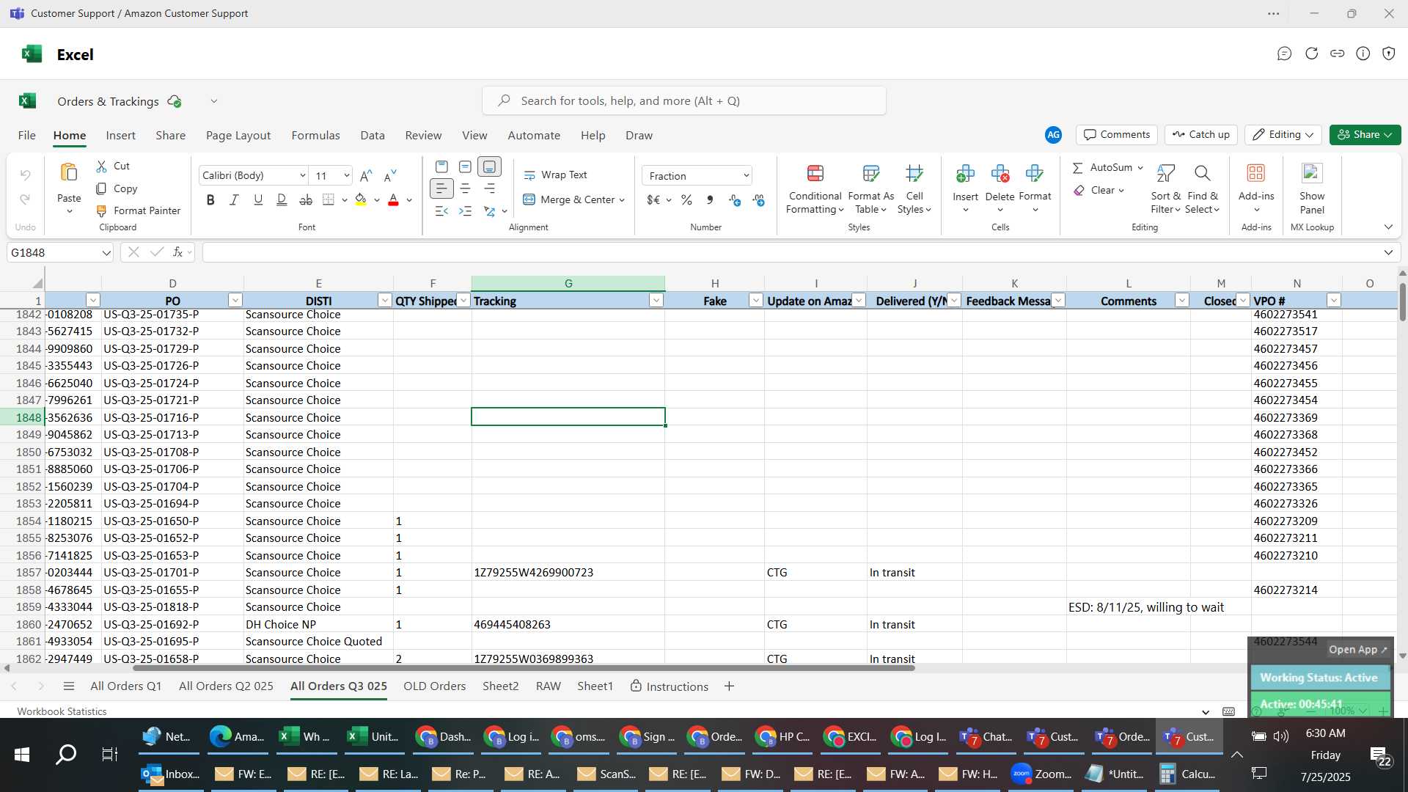Click the horizontal scrollbar

[x=524, y=668]
